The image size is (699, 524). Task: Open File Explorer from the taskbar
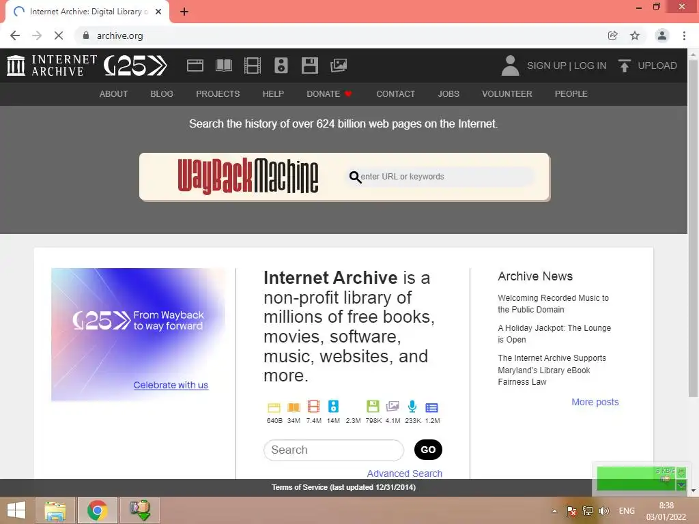pyautogui.click(x=55, y=510)
